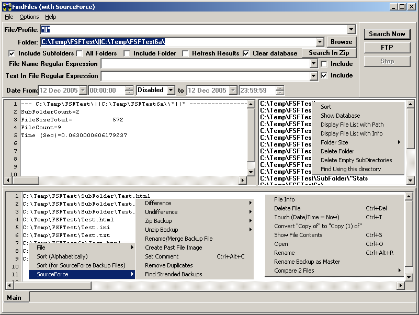Choose Touch (Date/Time = Now)
Image resolution: width=419 pixels, height=315 pixels.
click(334, 217)
